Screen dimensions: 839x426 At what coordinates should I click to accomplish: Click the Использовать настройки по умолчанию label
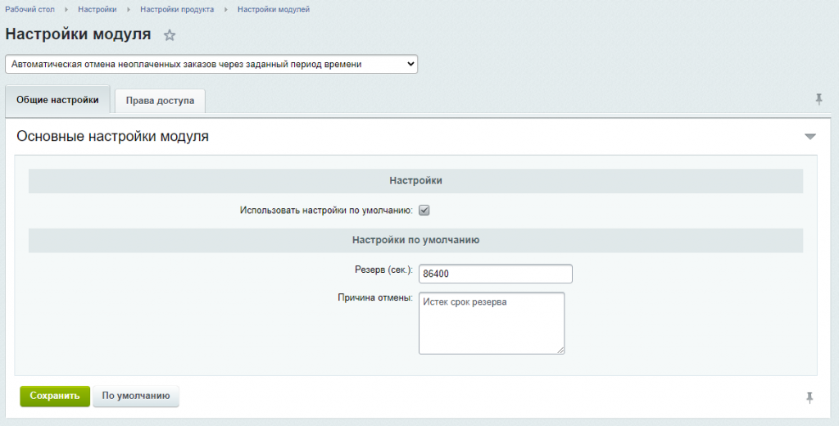point(326,211)
